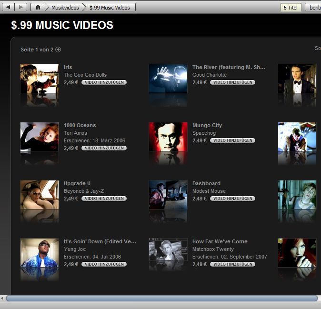Add the It's Goin' Down video
Image resolution: width=321 pixels, height=309 pixels.
click(x=104, y=264)
